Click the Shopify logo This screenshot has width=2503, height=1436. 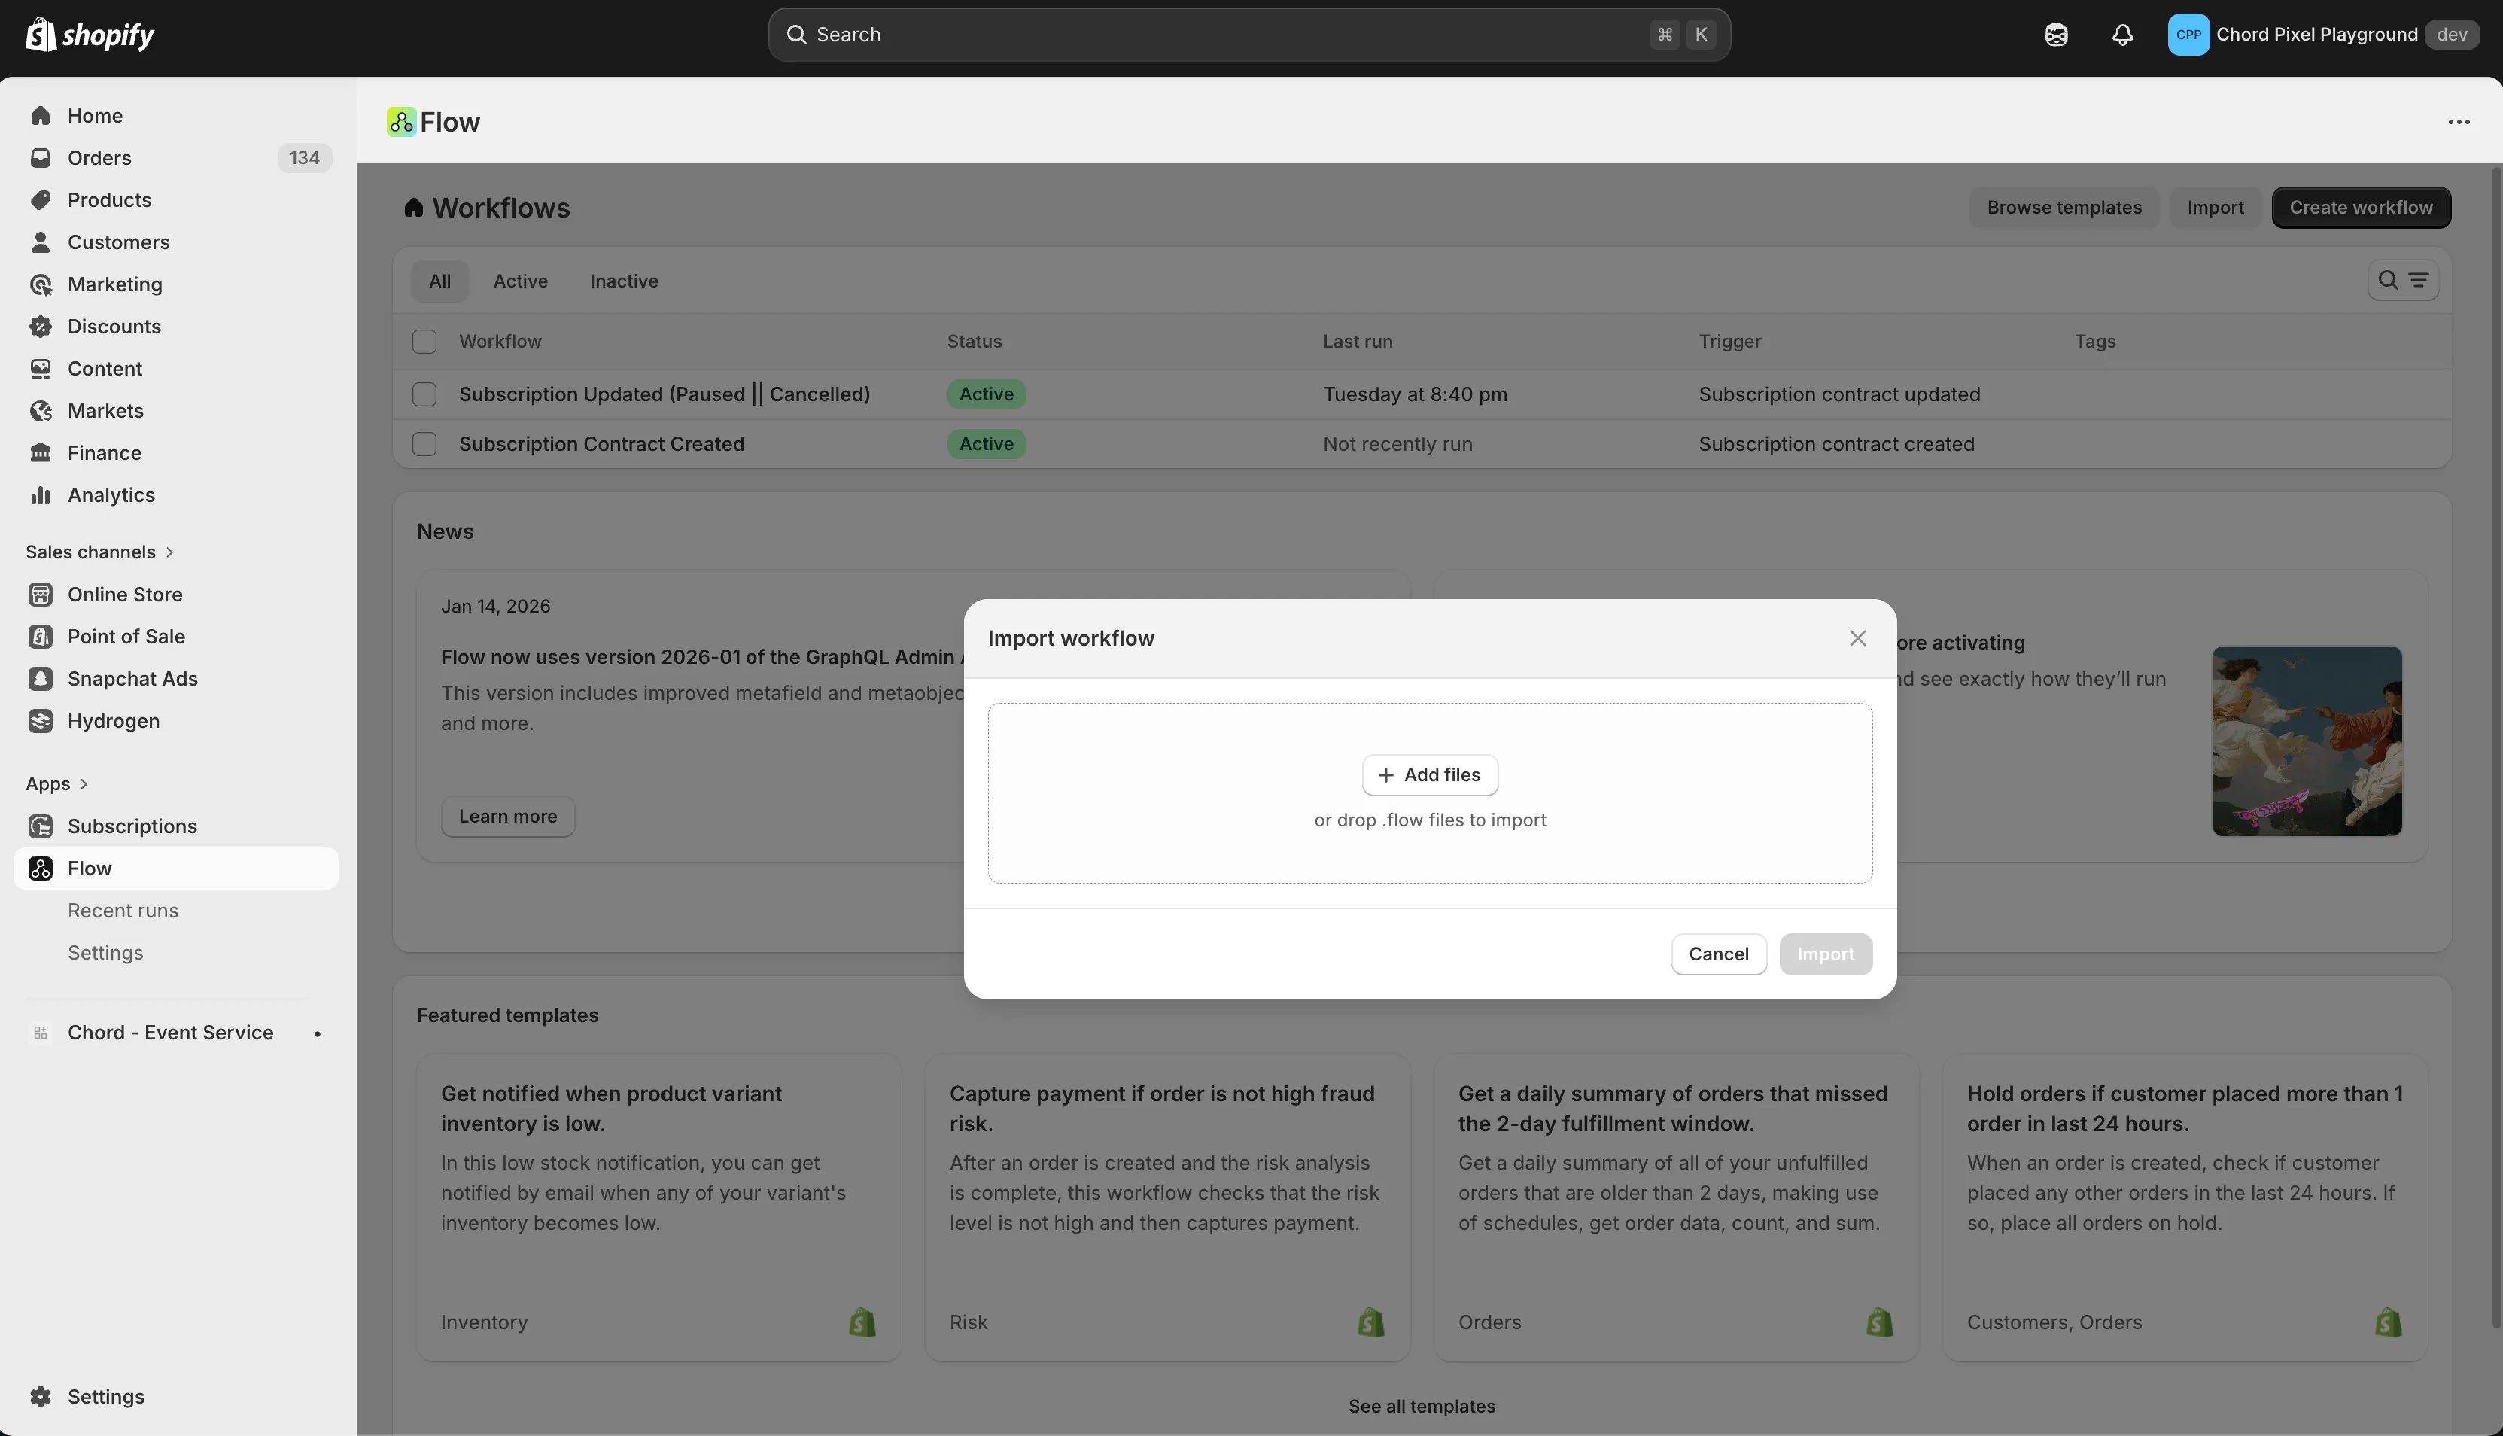[90, 35]
